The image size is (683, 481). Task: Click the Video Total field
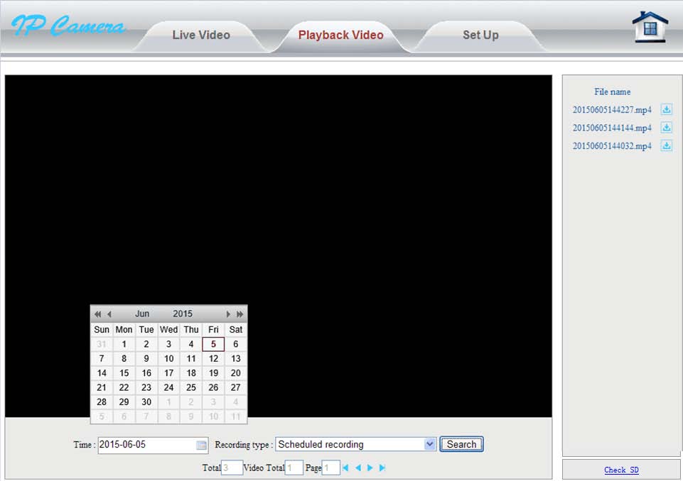[x=294, y=468]
